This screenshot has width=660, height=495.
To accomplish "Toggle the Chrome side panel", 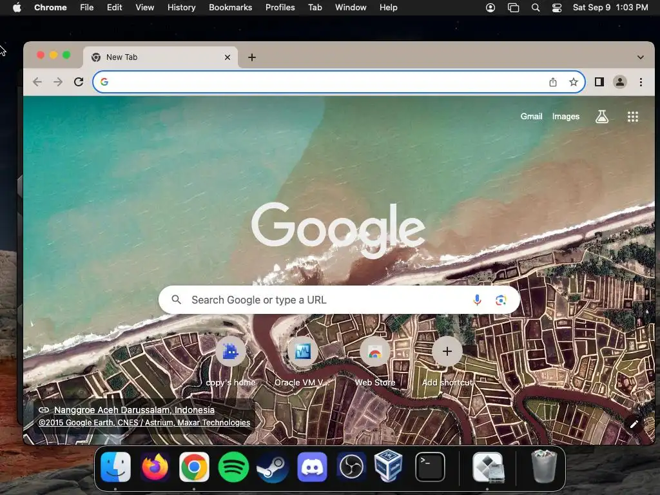I will pyautogui.click(x=599, y=82).
